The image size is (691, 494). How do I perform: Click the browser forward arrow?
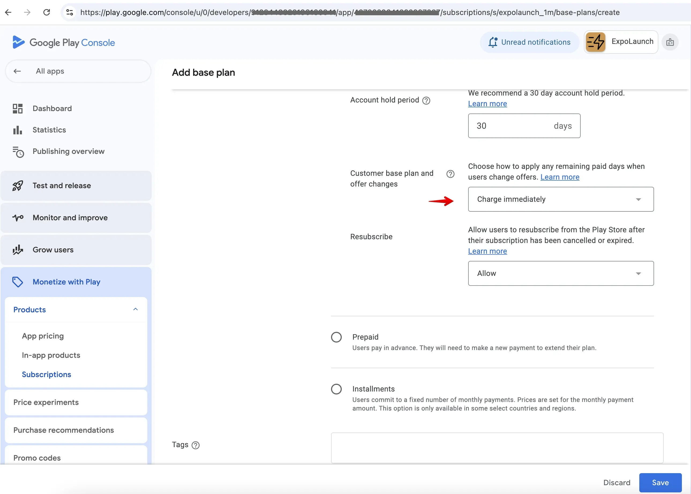27,13
